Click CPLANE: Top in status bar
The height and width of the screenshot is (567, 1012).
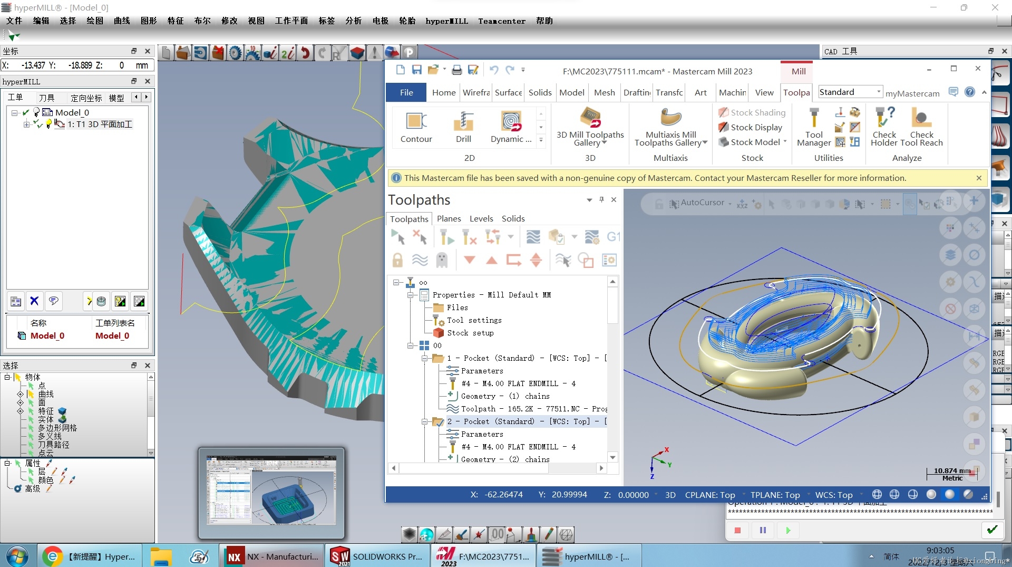click(x=709, y=495)
